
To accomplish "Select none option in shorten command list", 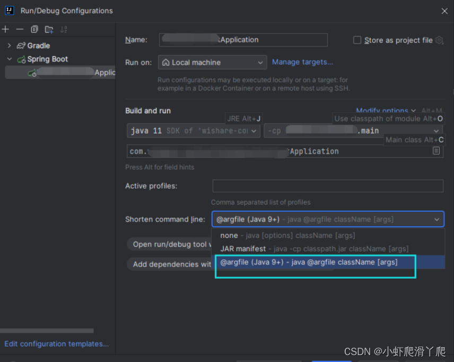I will click(x=328, y=235).
